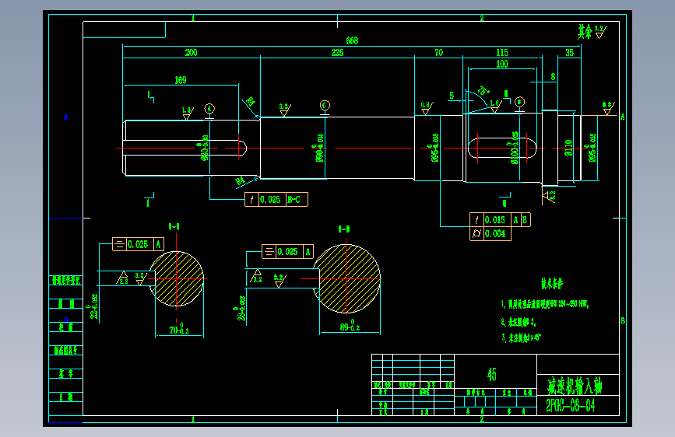
Task: Click the 28 keyway width dimension
Action: coord(241,309)
